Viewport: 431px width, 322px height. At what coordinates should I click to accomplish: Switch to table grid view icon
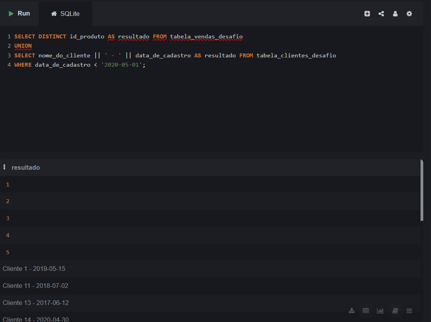(x=366, y=310)
